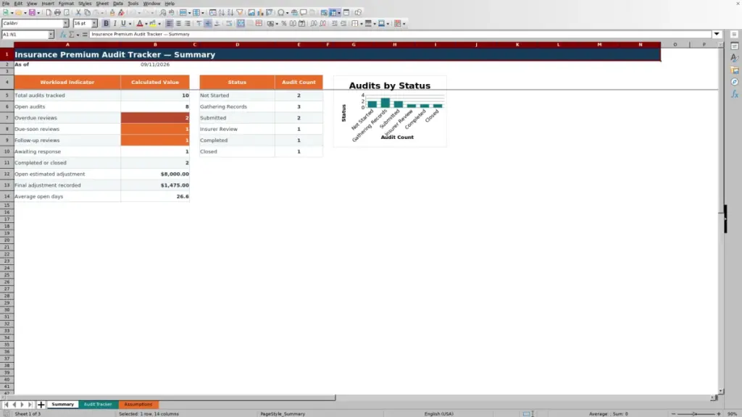Insert an image from the toolbar

[x=251, y=12]
